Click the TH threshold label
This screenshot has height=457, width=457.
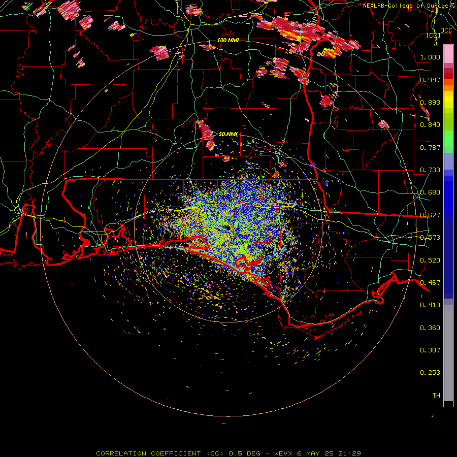[x=436, y=396]
